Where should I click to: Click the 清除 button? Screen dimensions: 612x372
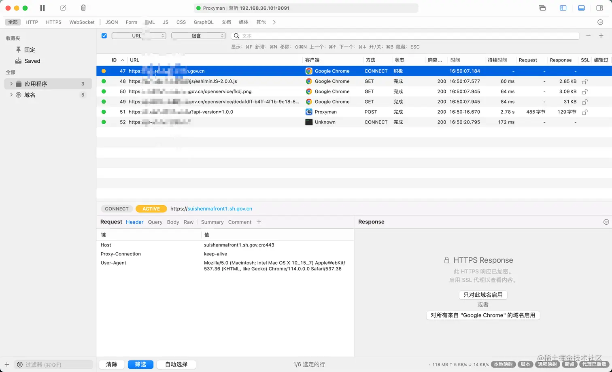click(x=112, y=364)
